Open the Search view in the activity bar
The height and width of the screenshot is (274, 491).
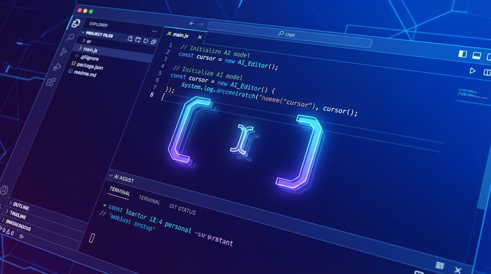[x=70, y=37]
